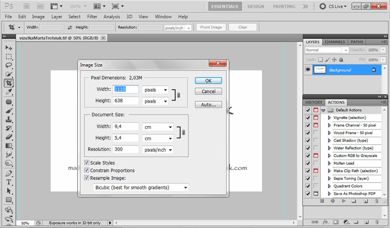The image size is (390, 228).
Task: Open the Resolution pixels/inch dropdown in the dialog
Action: click(158, 150)
